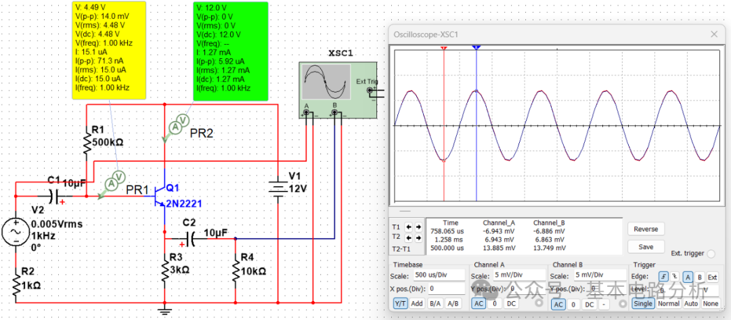Click the oscilloscope channel A terminal
Image resolution: width=731 pixels, height=320 pixels.
pyautogui.click(x=307, y=113)
